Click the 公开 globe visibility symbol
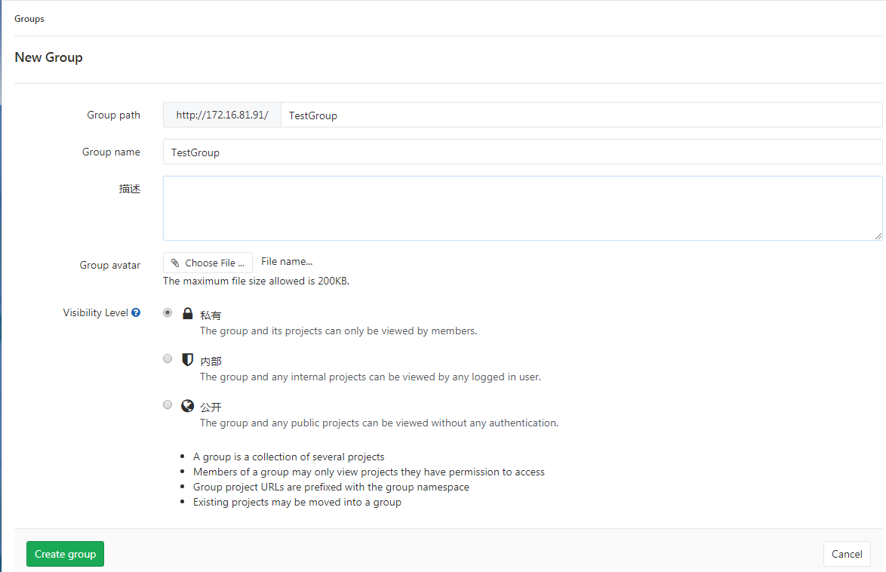Screen dimensions: 886x572 [x=187, y=405]
